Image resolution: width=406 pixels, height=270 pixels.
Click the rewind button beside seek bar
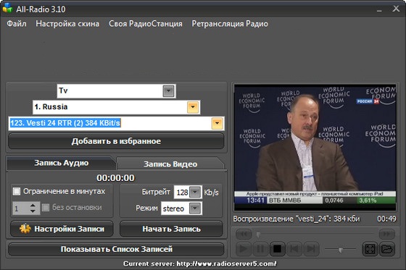coord(244,234)
